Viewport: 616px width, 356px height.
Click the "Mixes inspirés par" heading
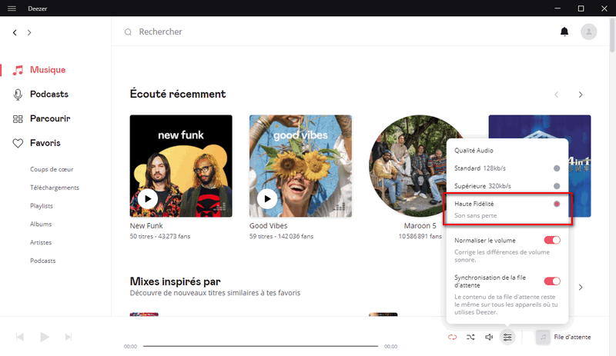tap(176, 281)
